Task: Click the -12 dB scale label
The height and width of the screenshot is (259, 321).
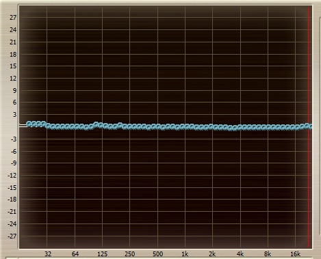Action: [12, 175]
